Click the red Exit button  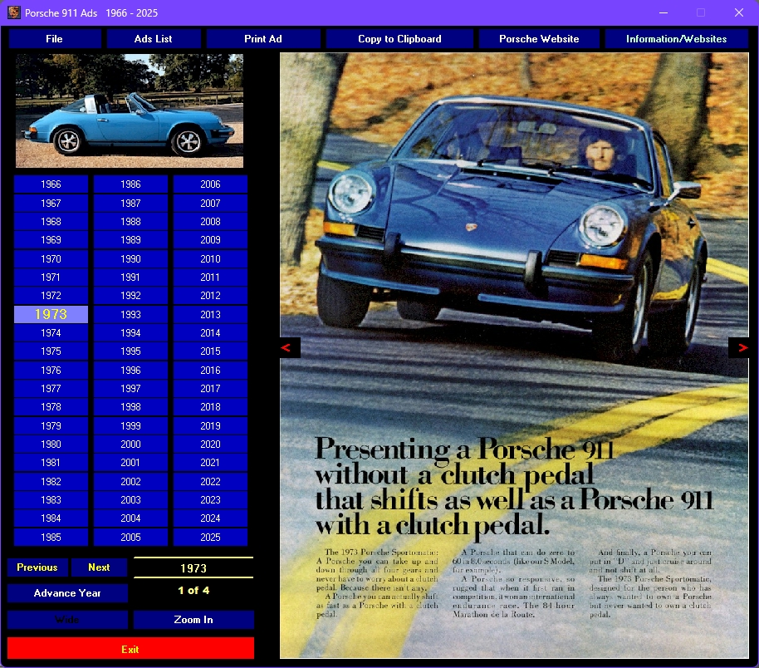pos(130,648)
